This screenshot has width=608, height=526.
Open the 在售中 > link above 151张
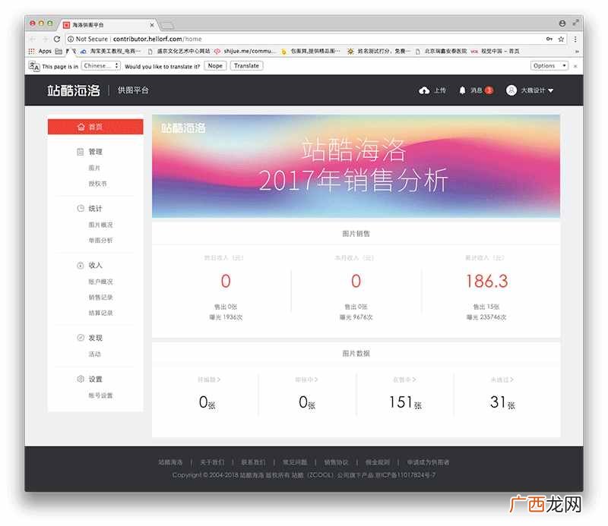pyautogui.click(x=404, y=380)
